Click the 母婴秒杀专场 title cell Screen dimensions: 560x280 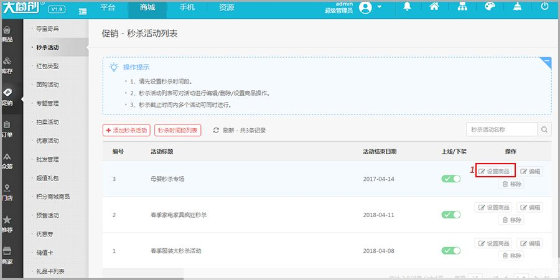[x=167, y=179]
